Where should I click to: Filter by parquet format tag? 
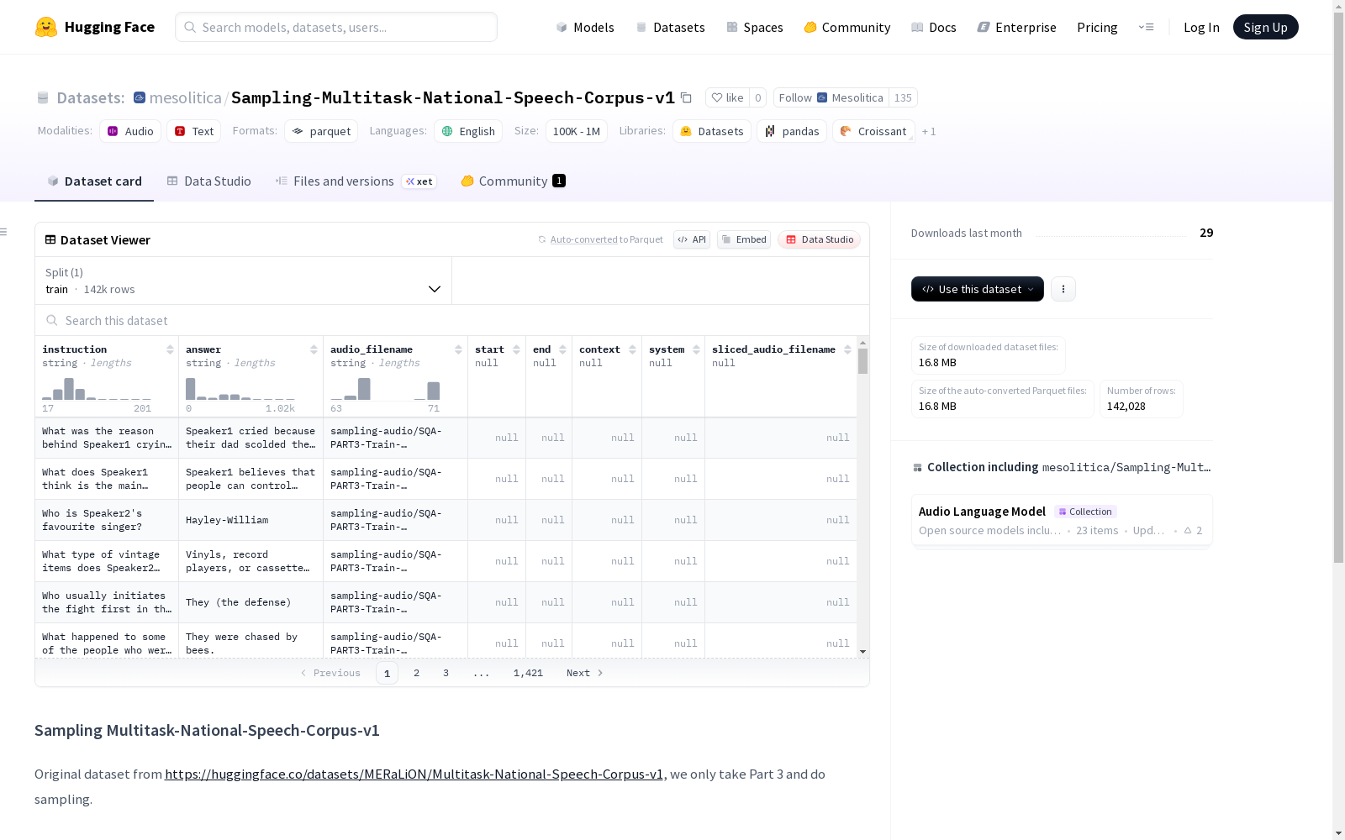pos(321,131)
